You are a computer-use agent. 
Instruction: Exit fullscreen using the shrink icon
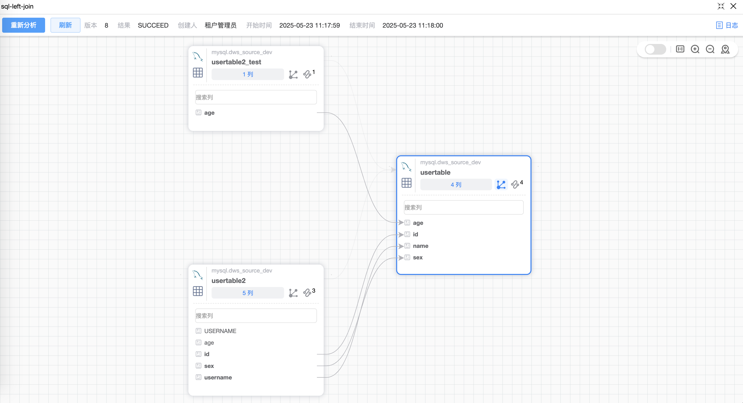tap(721, 6)
